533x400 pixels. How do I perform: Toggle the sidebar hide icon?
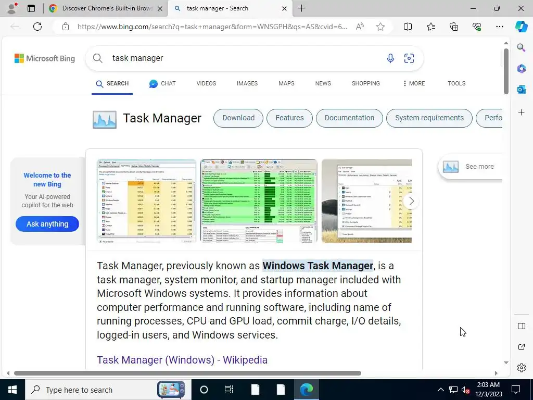[x=521, y=326]
